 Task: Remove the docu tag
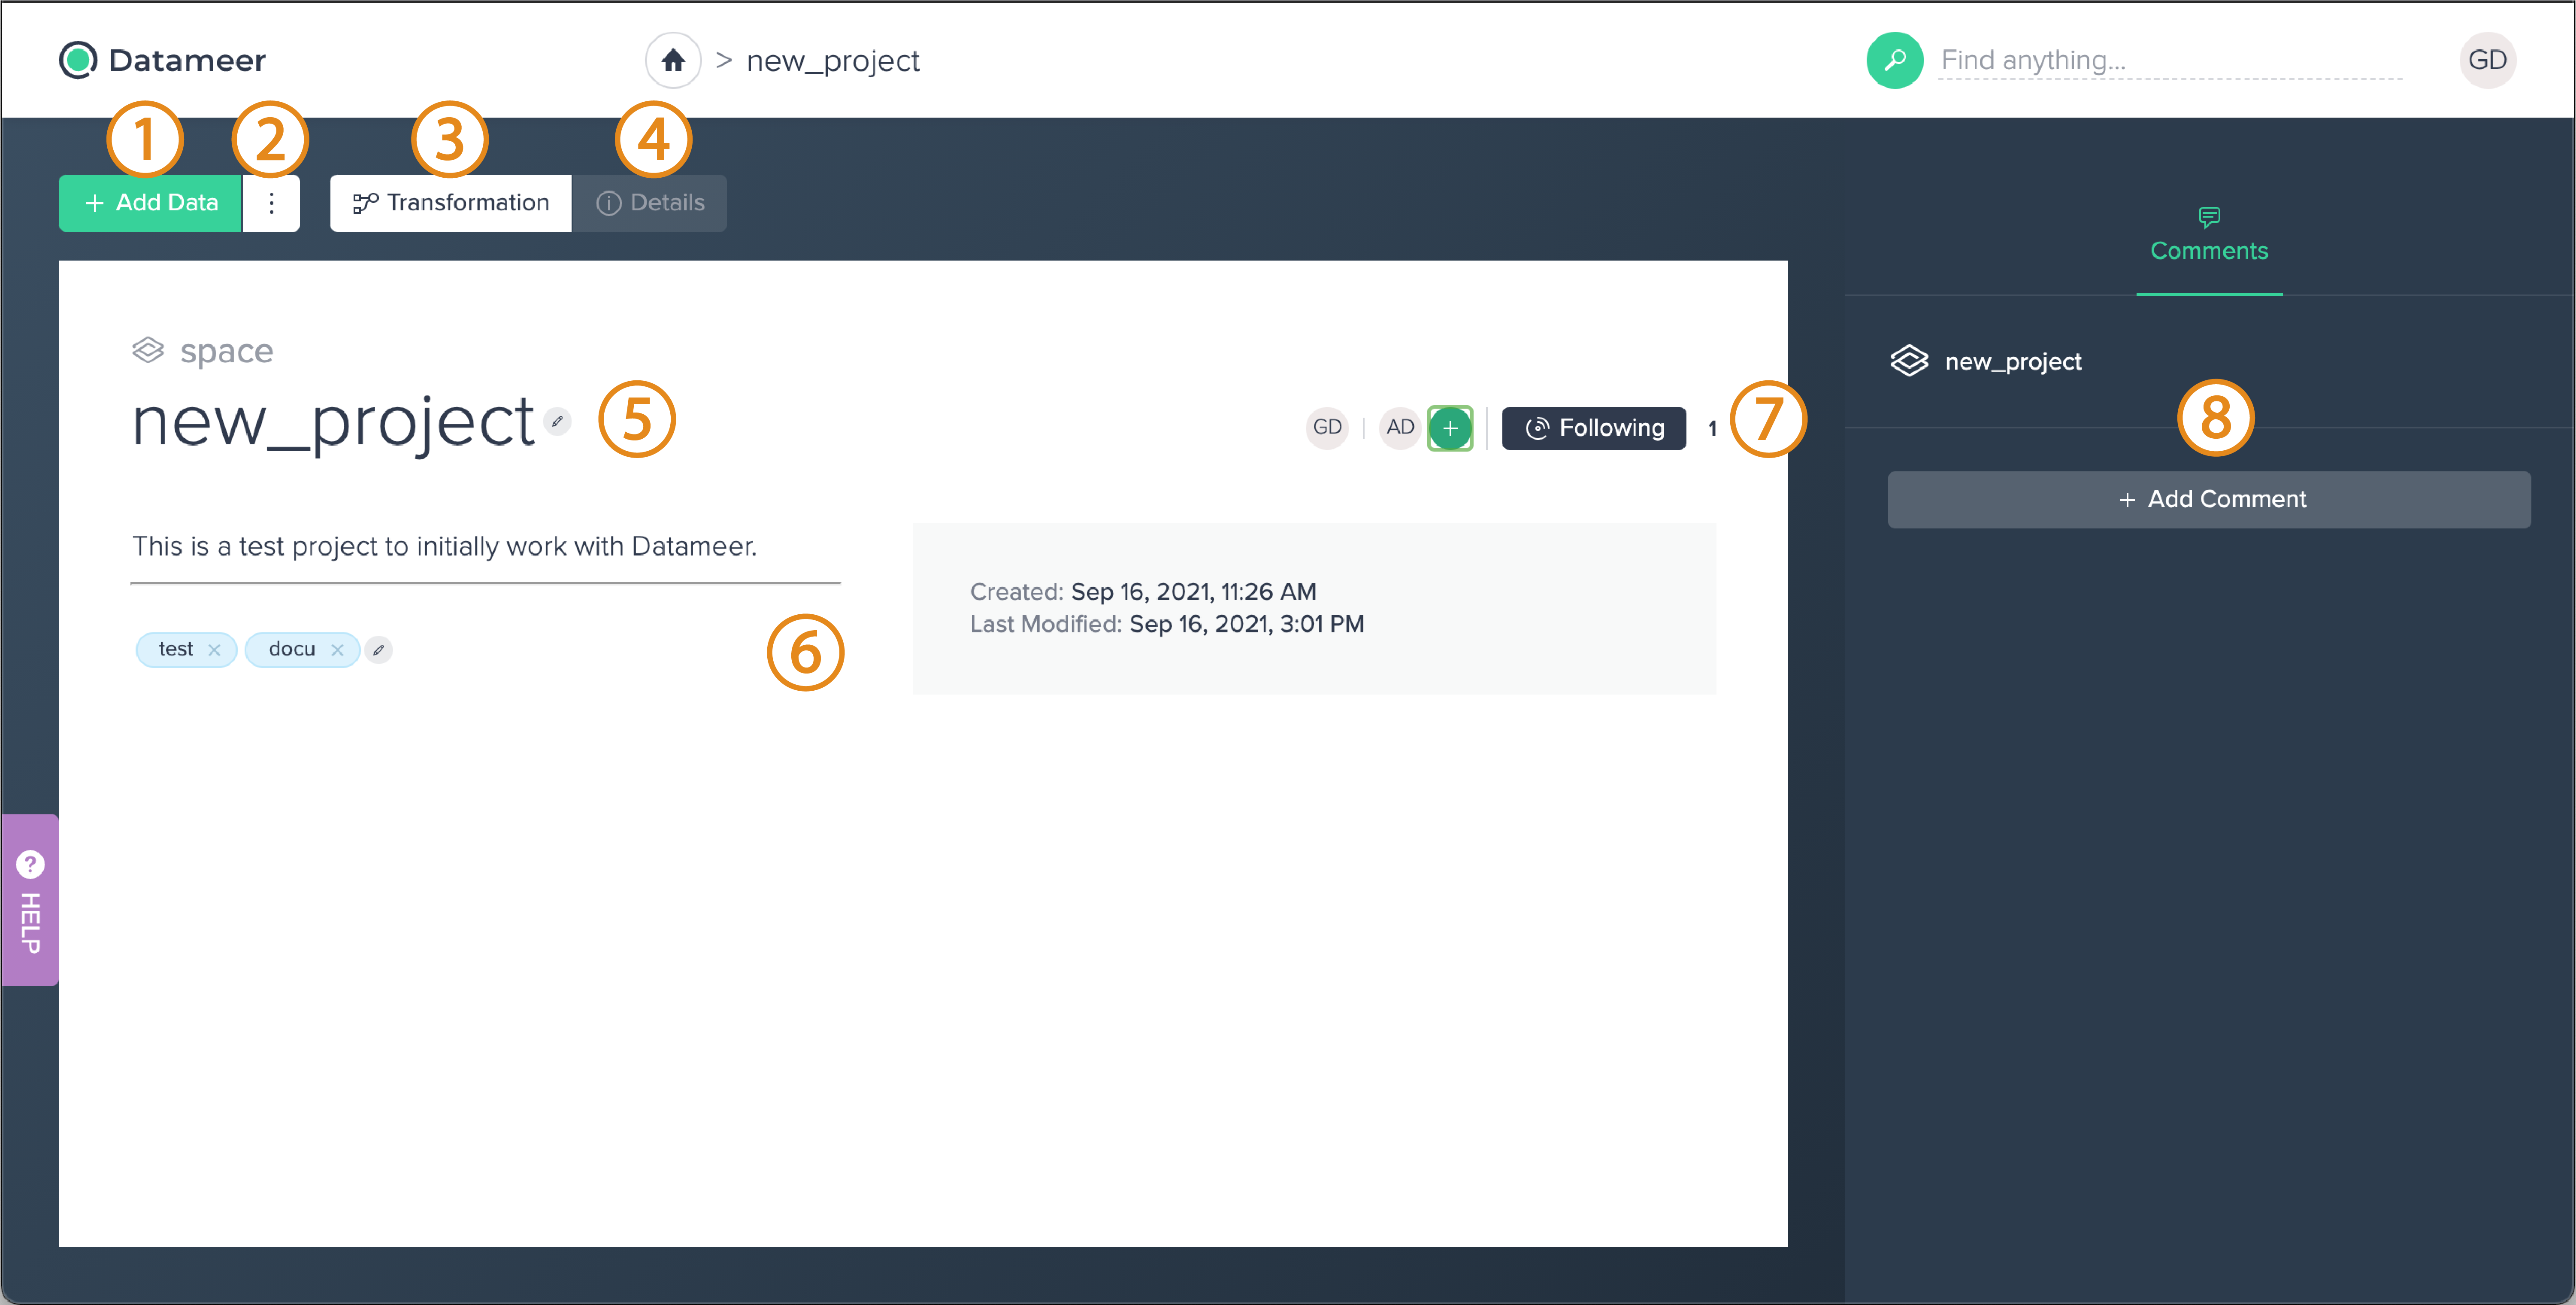coord(337,650)
